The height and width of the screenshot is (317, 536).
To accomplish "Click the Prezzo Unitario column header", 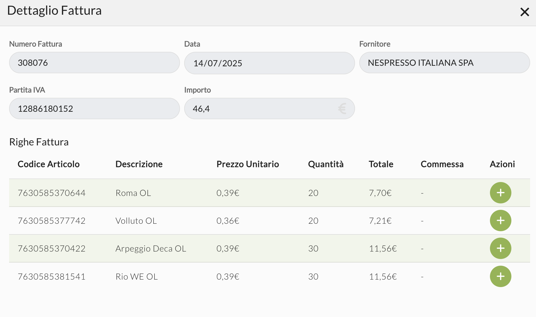I will [x=248, y=164].
